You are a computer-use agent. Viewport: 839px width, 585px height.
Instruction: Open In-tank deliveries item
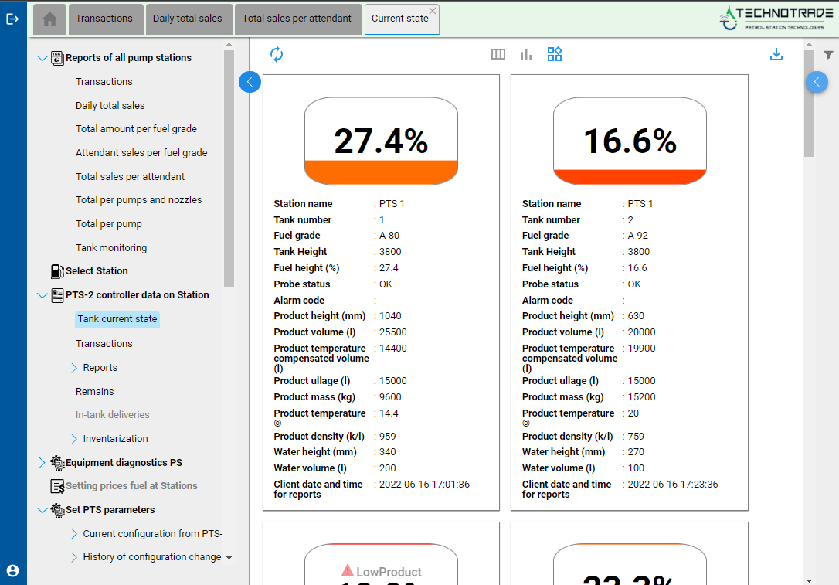point(112,415)
